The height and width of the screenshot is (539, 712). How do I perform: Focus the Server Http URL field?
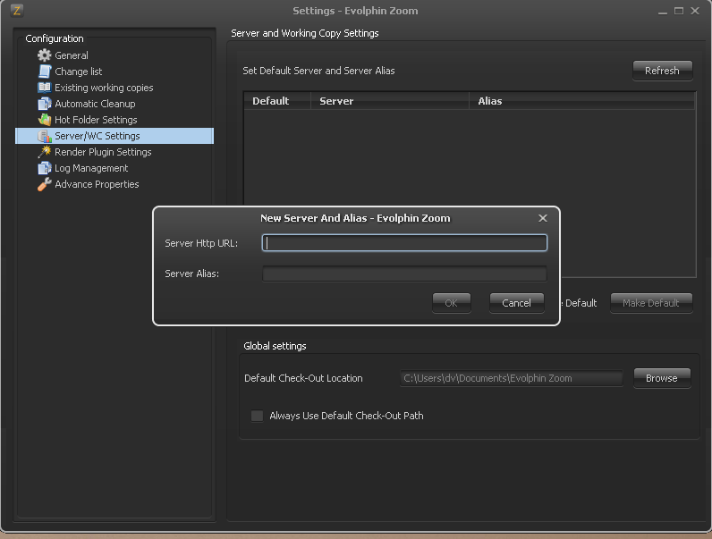(404, 243)
